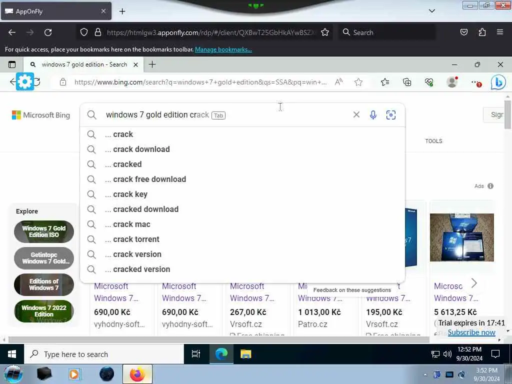512x384 pixels.
Task: Open the Firefox hamburger menu
Action: (x=500, y=32)
